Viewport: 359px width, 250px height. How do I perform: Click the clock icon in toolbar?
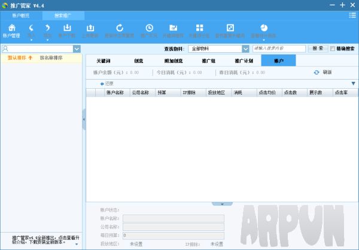(x=149, y=28)
